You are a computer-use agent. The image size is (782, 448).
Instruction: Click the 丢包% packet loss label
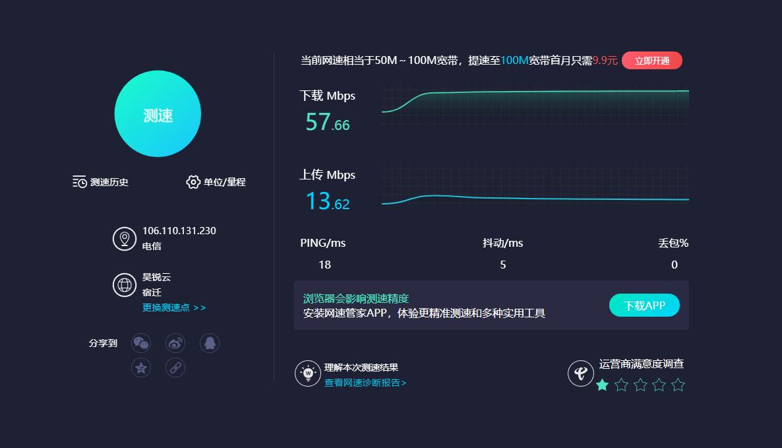[673, 243]
